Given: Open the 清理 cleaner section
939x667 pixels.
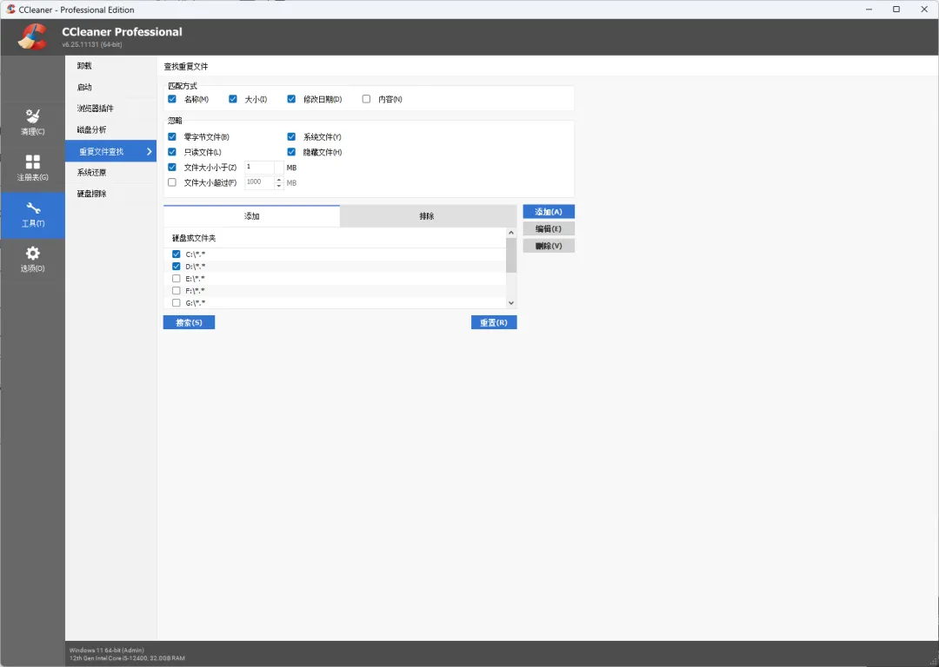Looking at the screenshot, I should [32, 122].
